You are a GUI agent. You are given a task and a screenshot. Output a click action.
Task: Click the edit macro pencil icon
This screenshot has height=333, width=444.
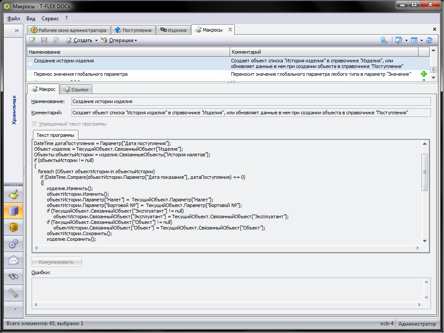click(32, 40)
